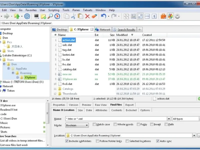Viewport: 200px width, 150px height.
Task: Click the single pane '1' icon
Action: pyautogui.click(x=154, y=16)
